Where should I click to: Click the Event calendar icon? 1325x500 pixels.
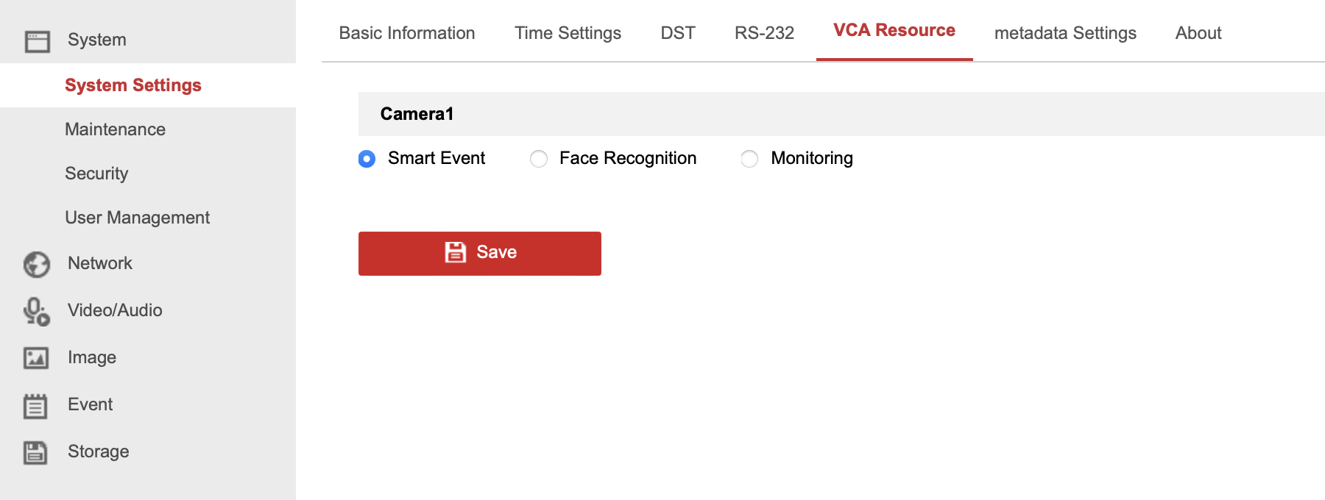pos(35,406)
